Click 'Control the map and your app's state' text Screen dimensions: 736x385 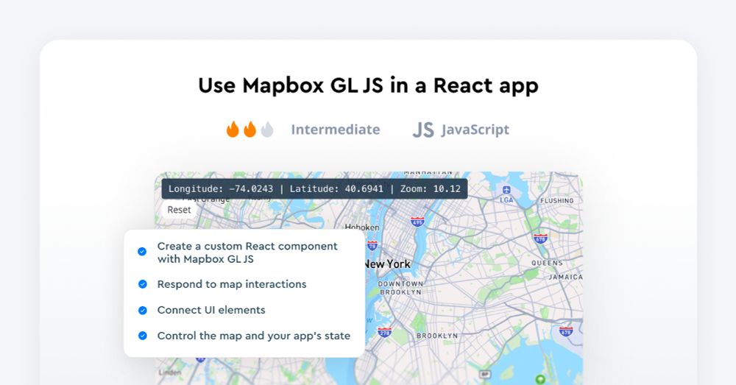(x=254, y=336)
